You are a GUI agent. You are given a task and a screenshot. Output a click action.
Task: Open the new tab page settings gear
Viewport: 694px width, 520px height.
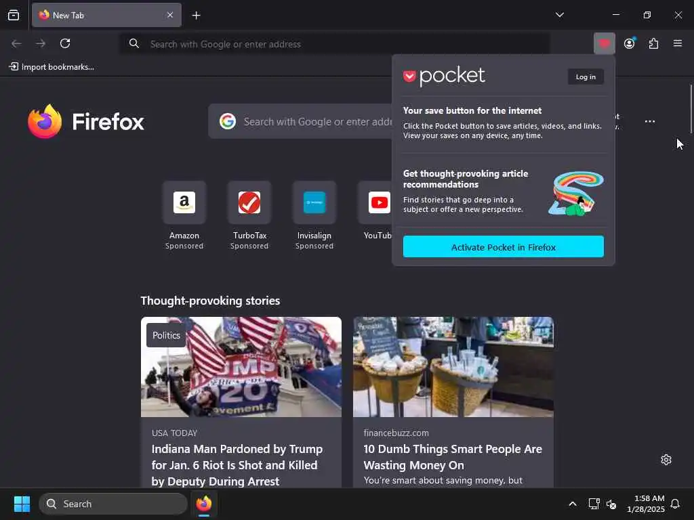click(666, 460)
